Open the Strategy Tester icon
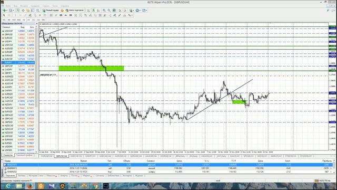The image size is (337, 190). [37, 11]
